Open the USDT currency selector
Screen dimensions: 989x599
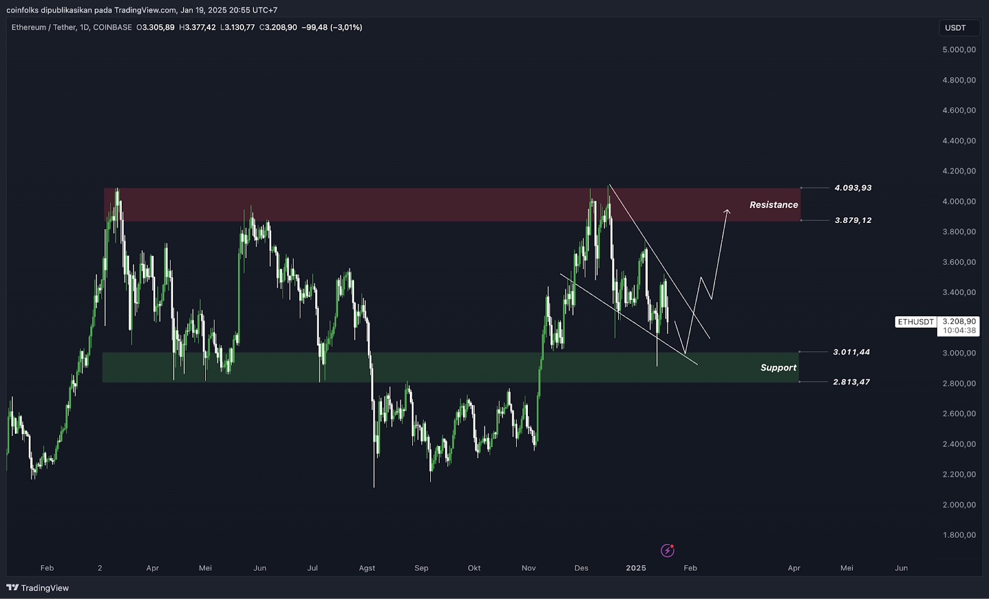(x=959, y=28)
